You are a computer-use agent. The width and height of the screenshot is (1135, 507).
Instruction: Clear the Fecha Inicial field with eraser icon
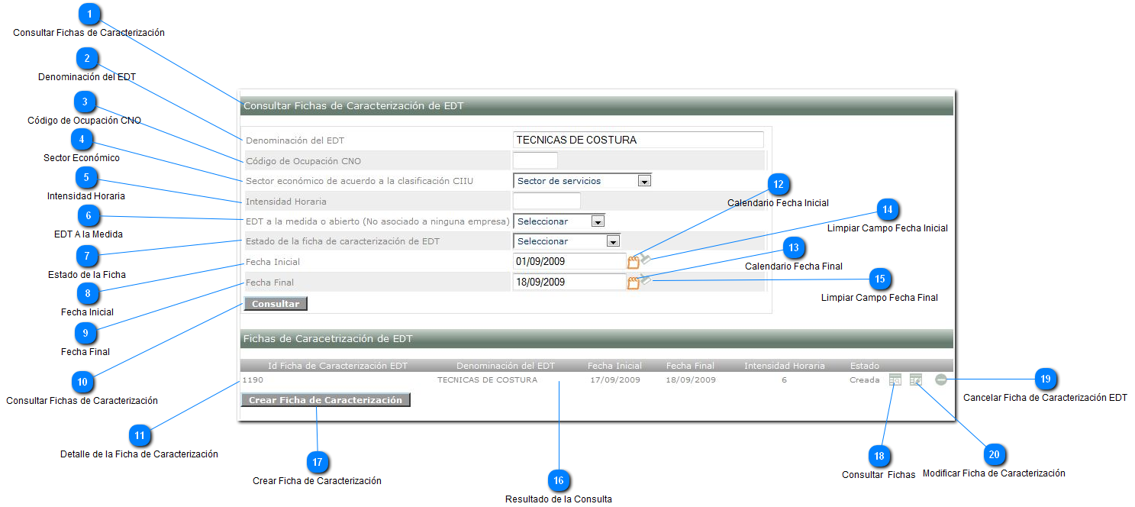click(646, 260)
